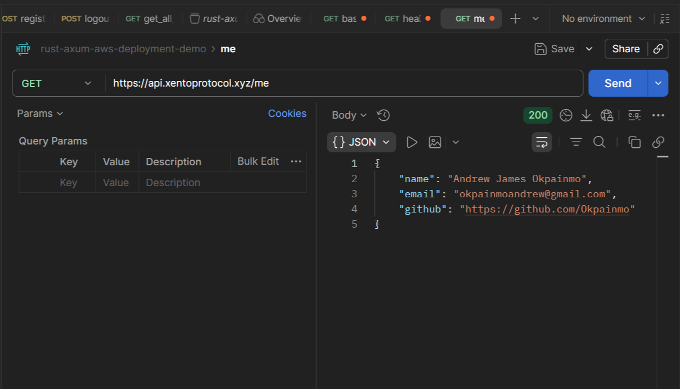The image size is (680, 389).
Task: Open the response history clock icon
Action: (x=384, y=115)
